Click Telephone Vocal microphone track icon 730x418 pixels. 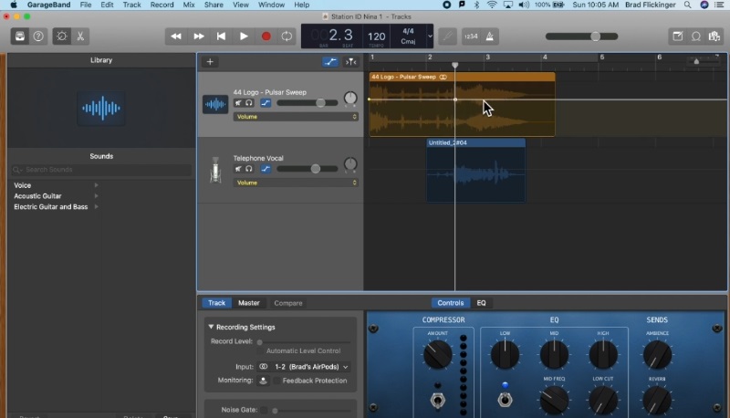click(215, 170)
